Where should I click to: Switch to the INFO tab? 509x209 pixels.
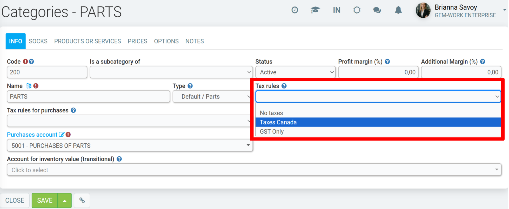point(16,41)
